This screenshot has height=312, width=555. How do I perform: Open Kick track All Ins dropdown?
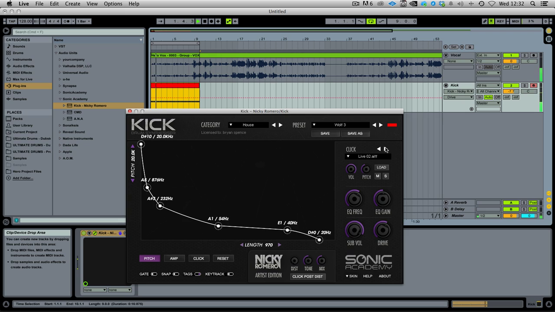[488, 85]
